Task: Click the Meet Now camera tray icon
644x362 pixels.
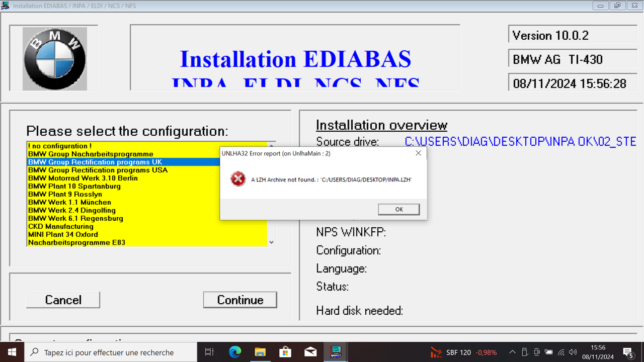Action: pyautogui.click(x=537, y=352)
